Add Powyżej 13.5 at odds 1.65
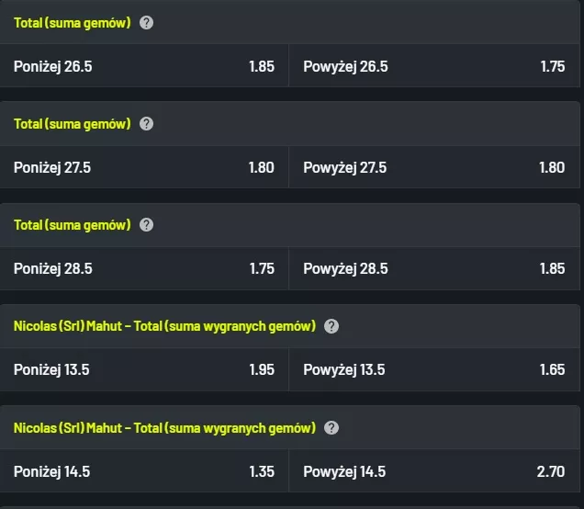The width and height of the screenshot is (584, 509). pos(434,370)
